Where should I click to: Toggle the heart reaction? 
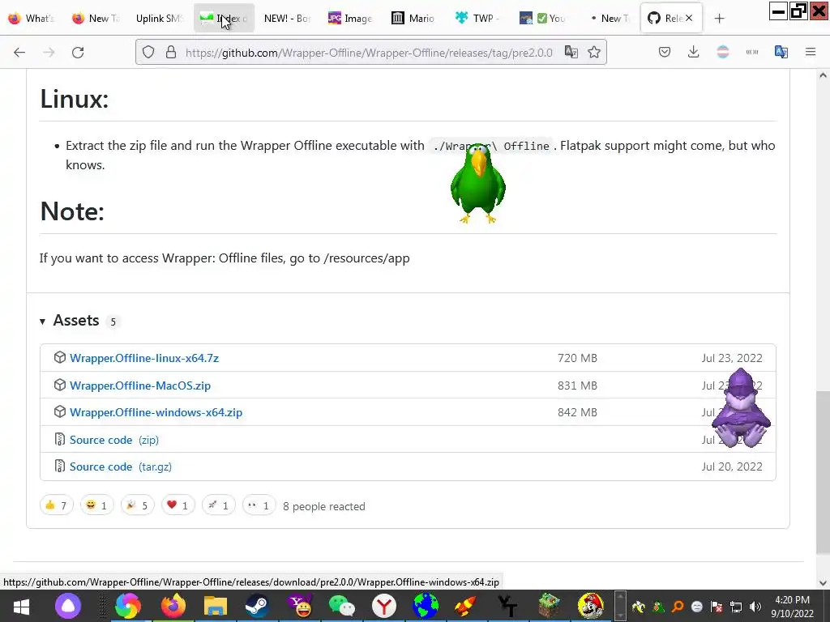(178, 505)
